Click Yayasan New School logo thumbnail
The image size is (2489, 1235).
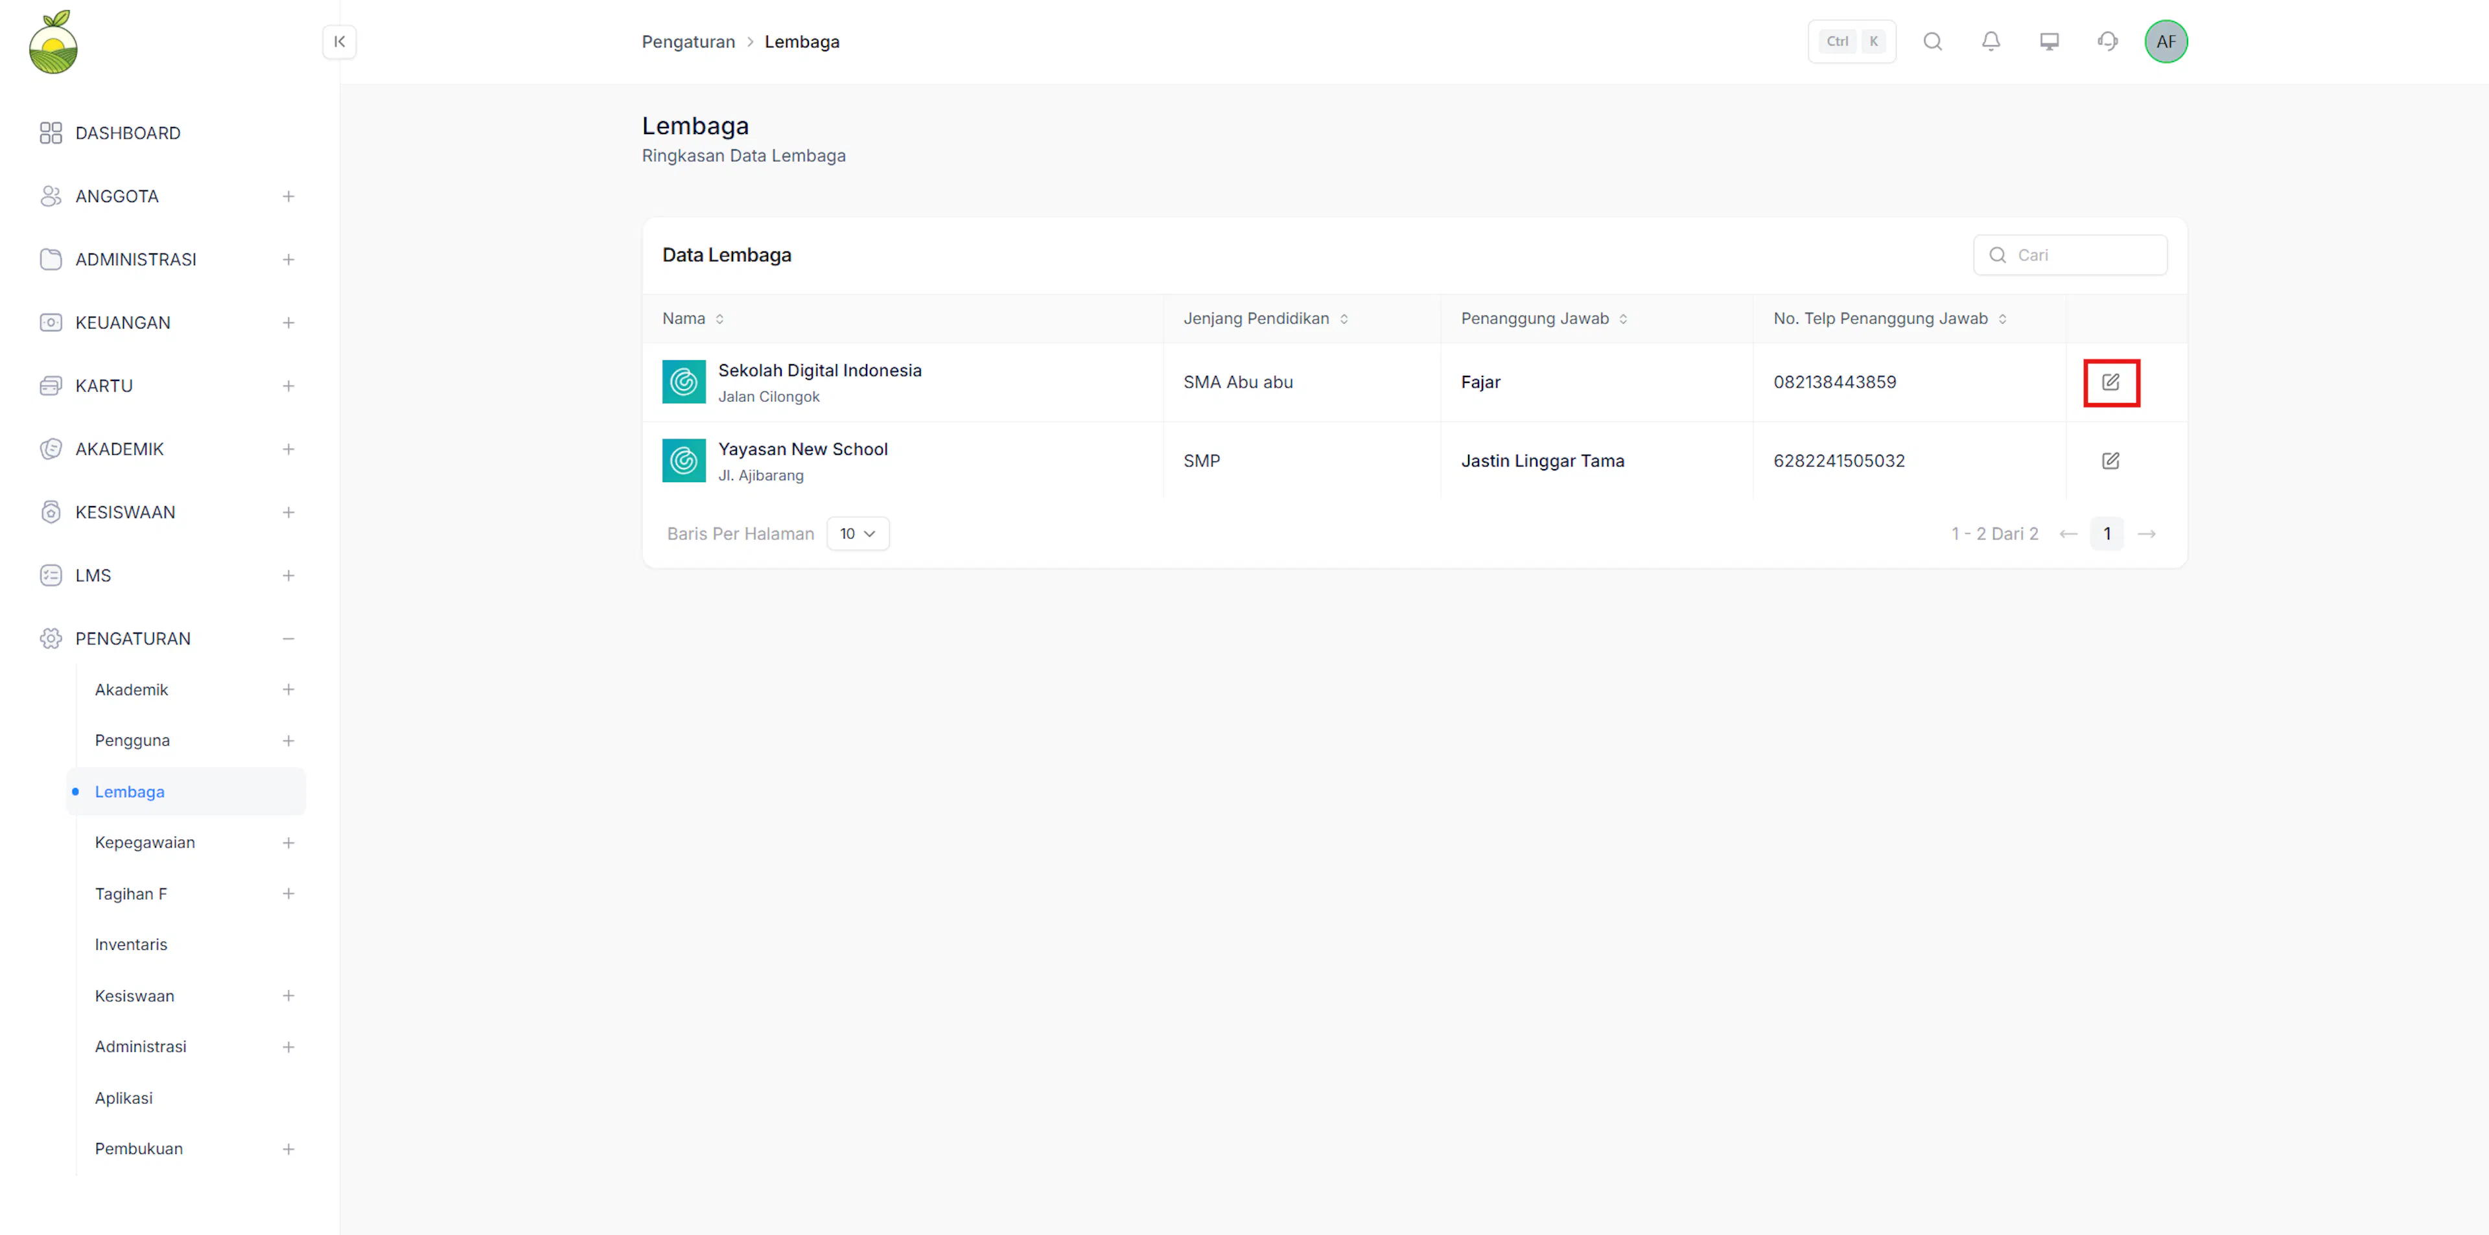[x=684, y=461]
